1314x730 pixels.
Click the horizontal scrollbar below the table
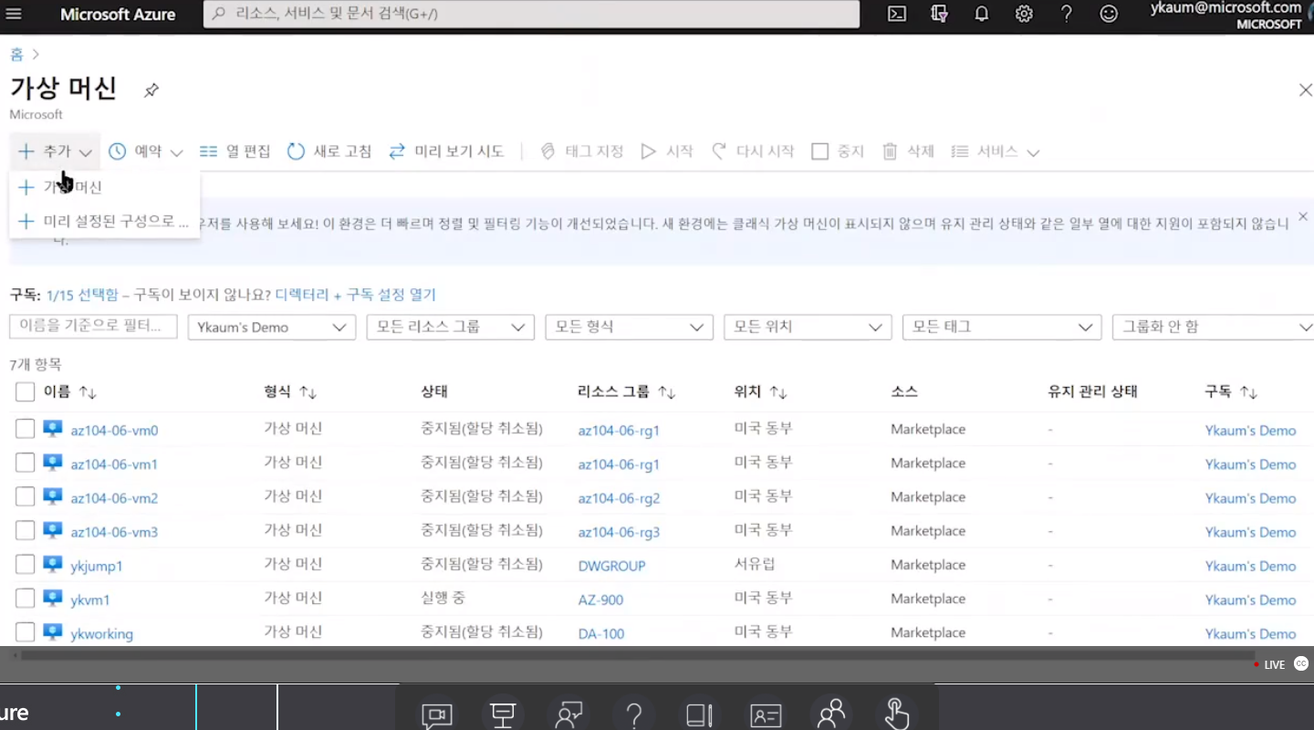coord(637,655)
